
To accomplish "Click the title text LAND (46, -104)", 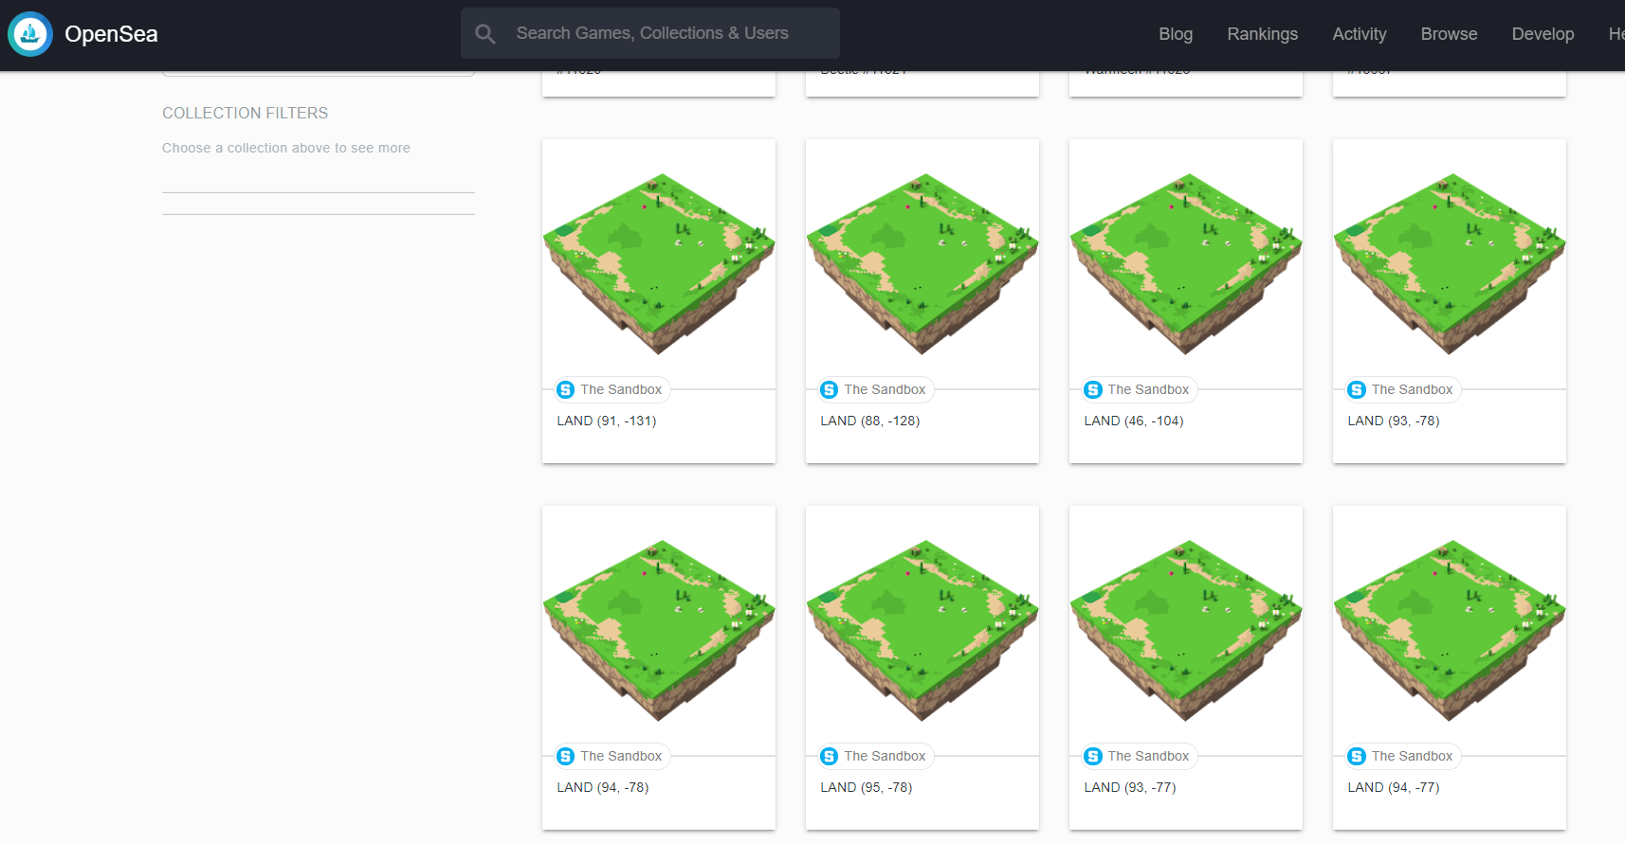I will pos(1134,421).
